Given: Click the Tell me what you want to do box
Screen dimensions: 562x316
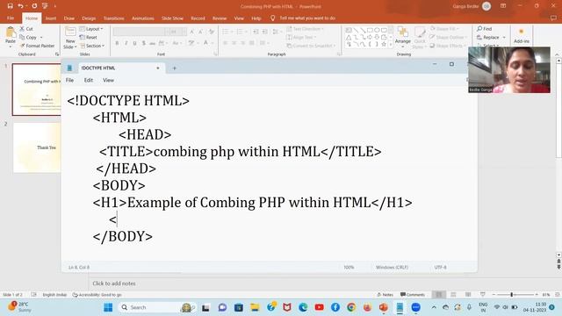Looking at the screenshot, I should pyautogui.click(x=307, y=18).
